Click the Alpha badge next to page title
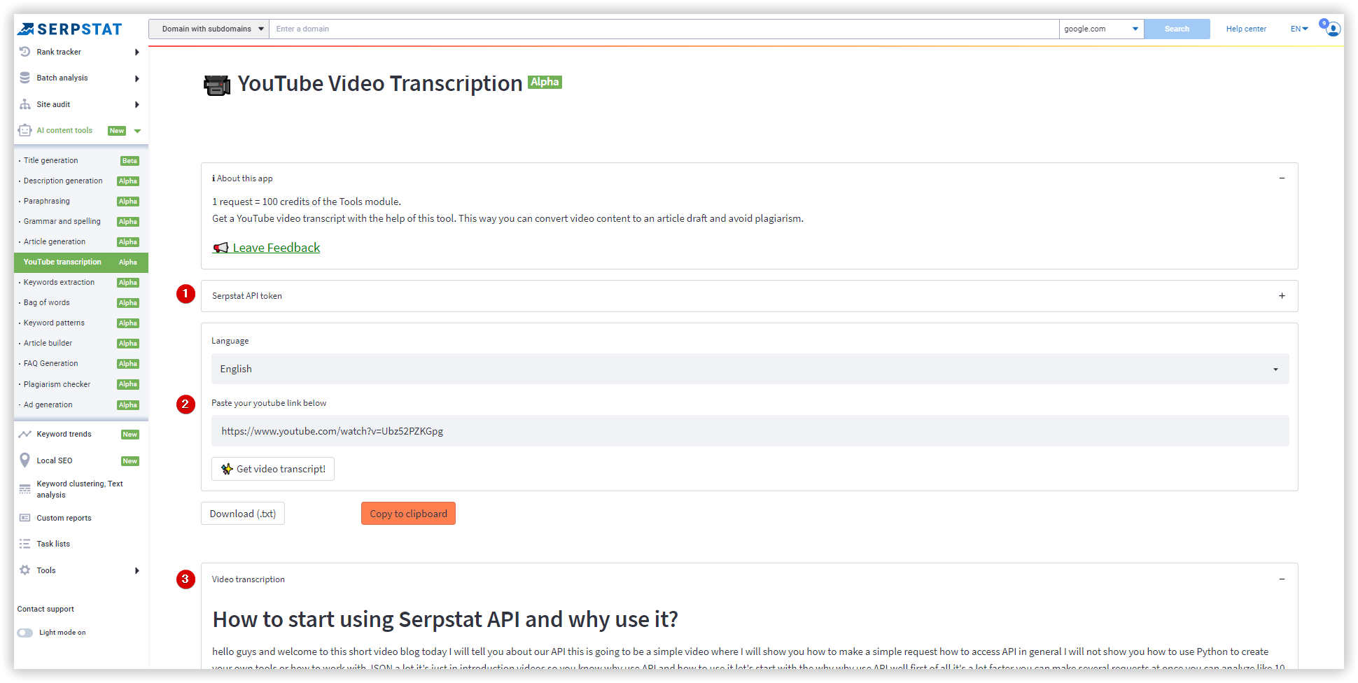This screenshot has width=1358, height=683. click(x=545, y=82)
